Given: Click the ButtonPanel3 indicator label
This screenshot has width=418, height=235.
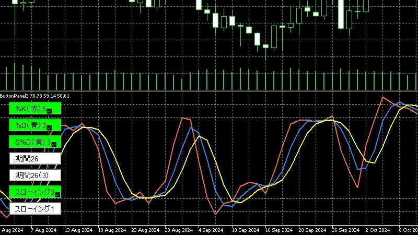Looking at the screenshot, I should 34,96.
